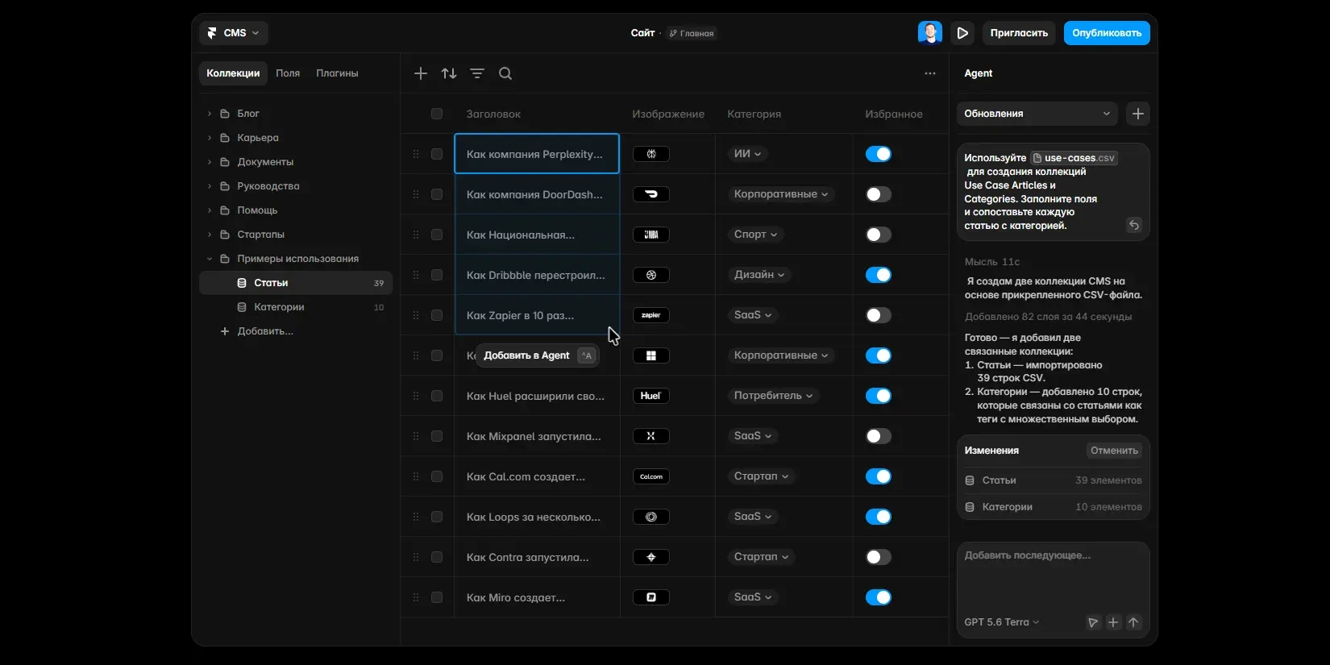Viewport: 1330px width, 665px height.
Task: Click the attach plus icon in the Agent input
Action: coord(1113,622)
